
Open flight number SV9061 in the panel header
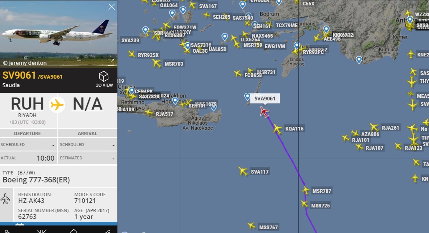coord(19,75)
